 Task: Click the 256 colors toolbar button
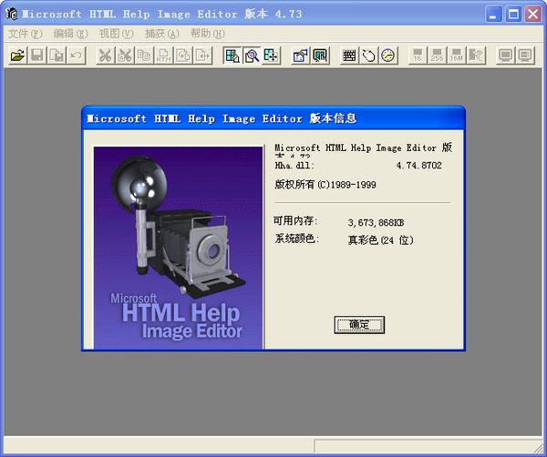437,56
